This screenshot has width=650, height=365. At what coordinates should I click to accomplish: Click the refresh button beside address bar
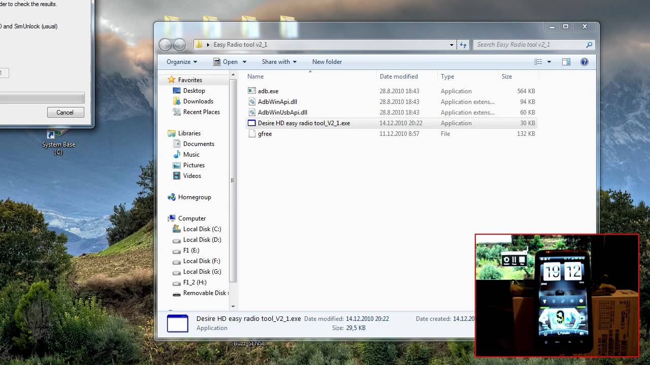click(x=463, y=45)
